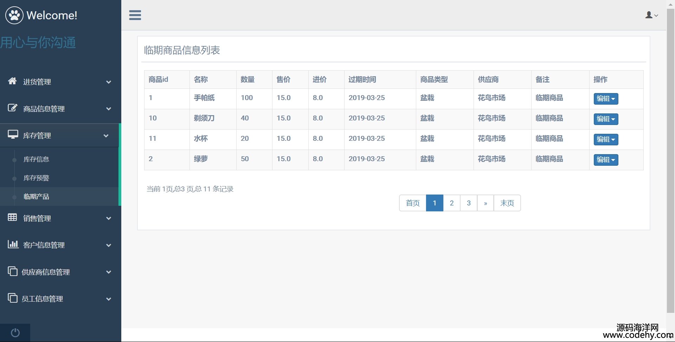Open the 库存预警 submenu item
This screenshot has height=342, width=675.
[36, 178]
